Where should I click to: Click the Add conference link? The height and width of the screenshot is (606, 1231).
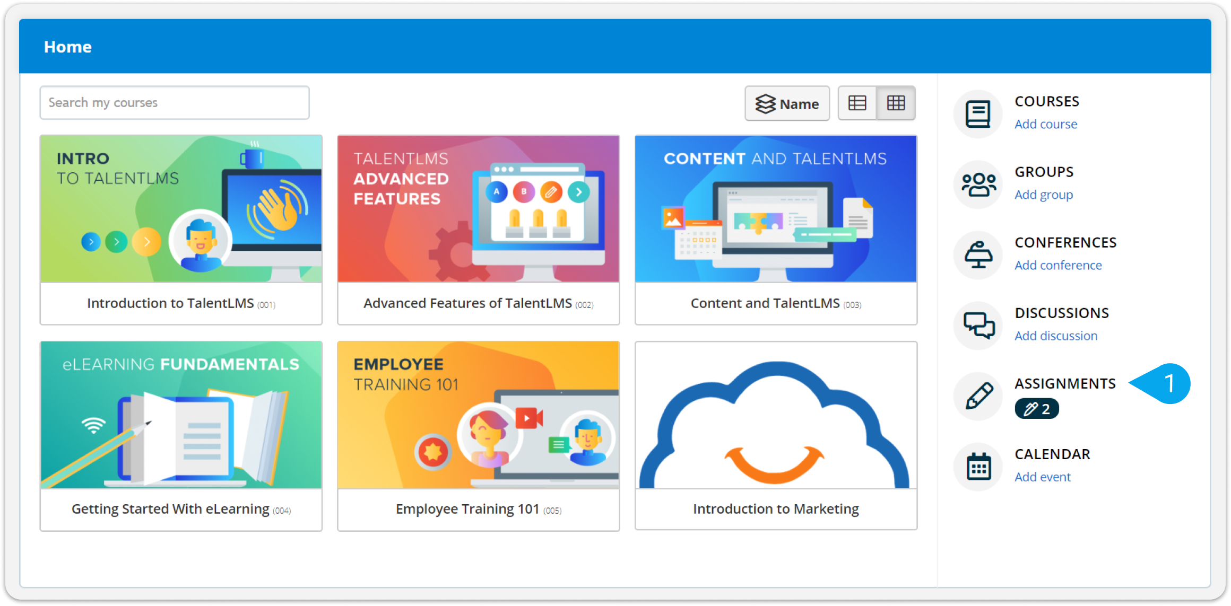click(1057, 265)
